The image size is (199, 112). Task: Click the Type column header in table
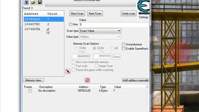point(103,87)
